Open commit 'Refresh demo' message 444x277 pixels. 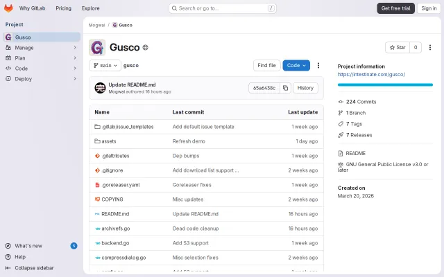(x=189, y=141)
